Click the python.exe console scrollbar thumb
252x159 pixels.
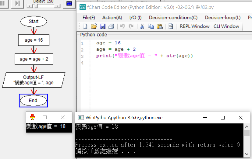point(247,133)
